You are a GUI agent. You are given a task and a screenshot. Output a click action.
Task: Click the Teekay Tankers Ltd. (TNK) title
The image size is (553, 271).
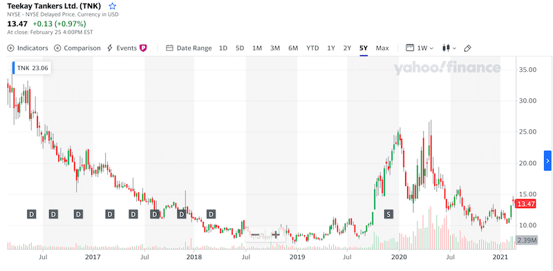(54, 6)
